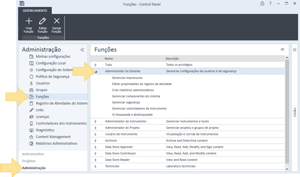Select Gerenciar componentes do sistema privilege
300x177 pixels.
pos(136,96)
